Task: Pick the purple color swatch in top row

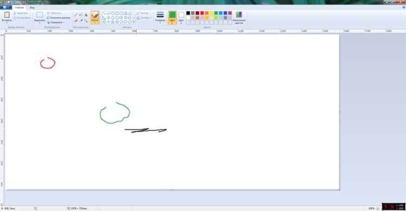Action: tap(230, 13)
